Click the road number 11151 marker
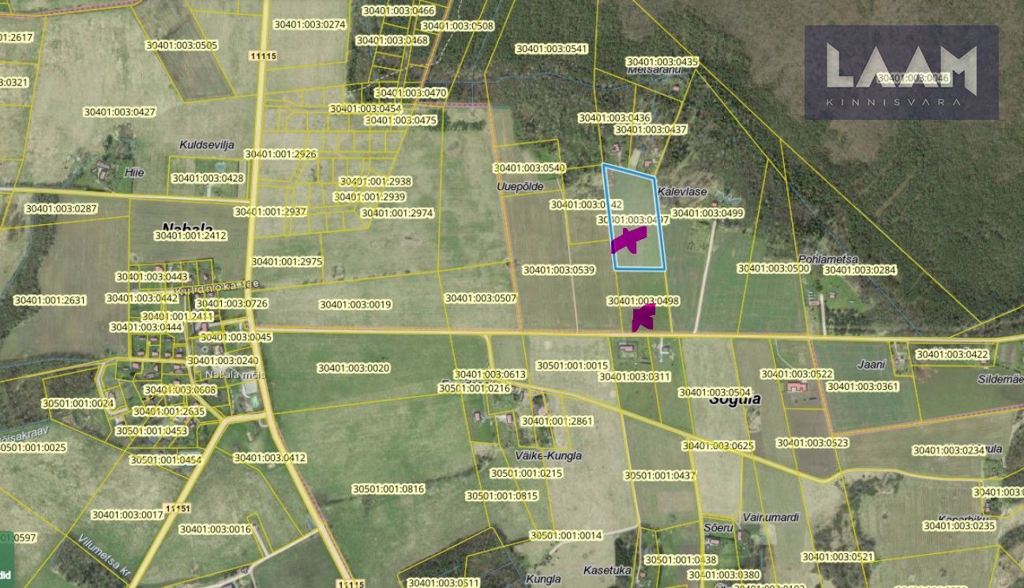This screenshot has width=1024, height=588. pyautogui.click(x=178, y=507)
